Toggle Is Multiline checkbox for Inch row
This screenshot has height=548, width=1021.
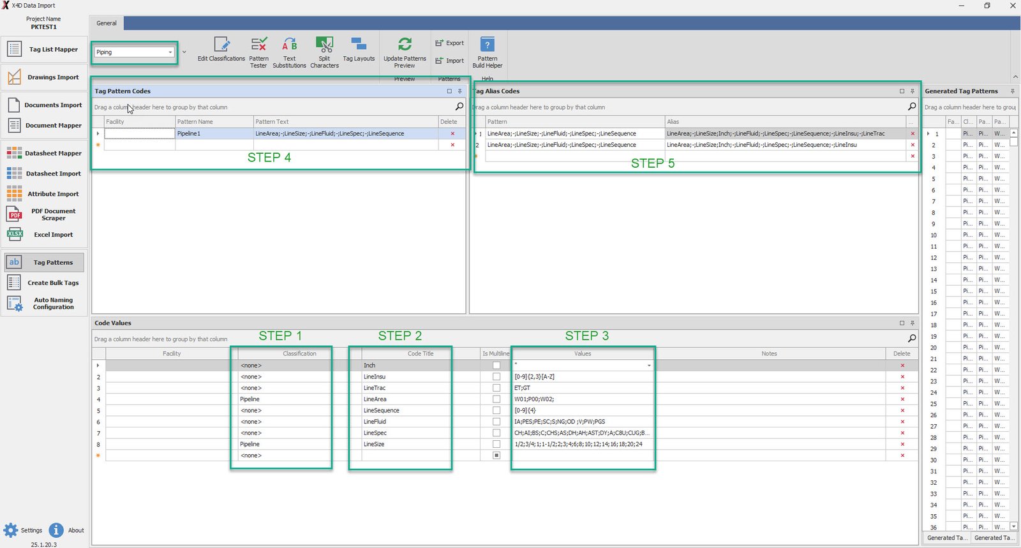[x=496, y=366]
